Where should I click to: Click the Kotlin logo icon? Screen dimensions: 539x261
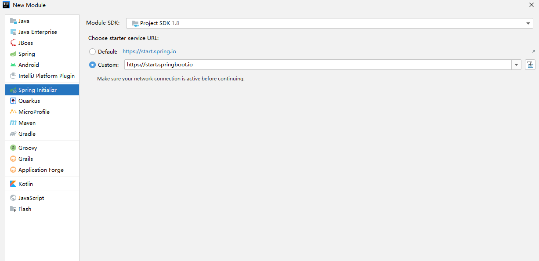[x=13, y=184]
